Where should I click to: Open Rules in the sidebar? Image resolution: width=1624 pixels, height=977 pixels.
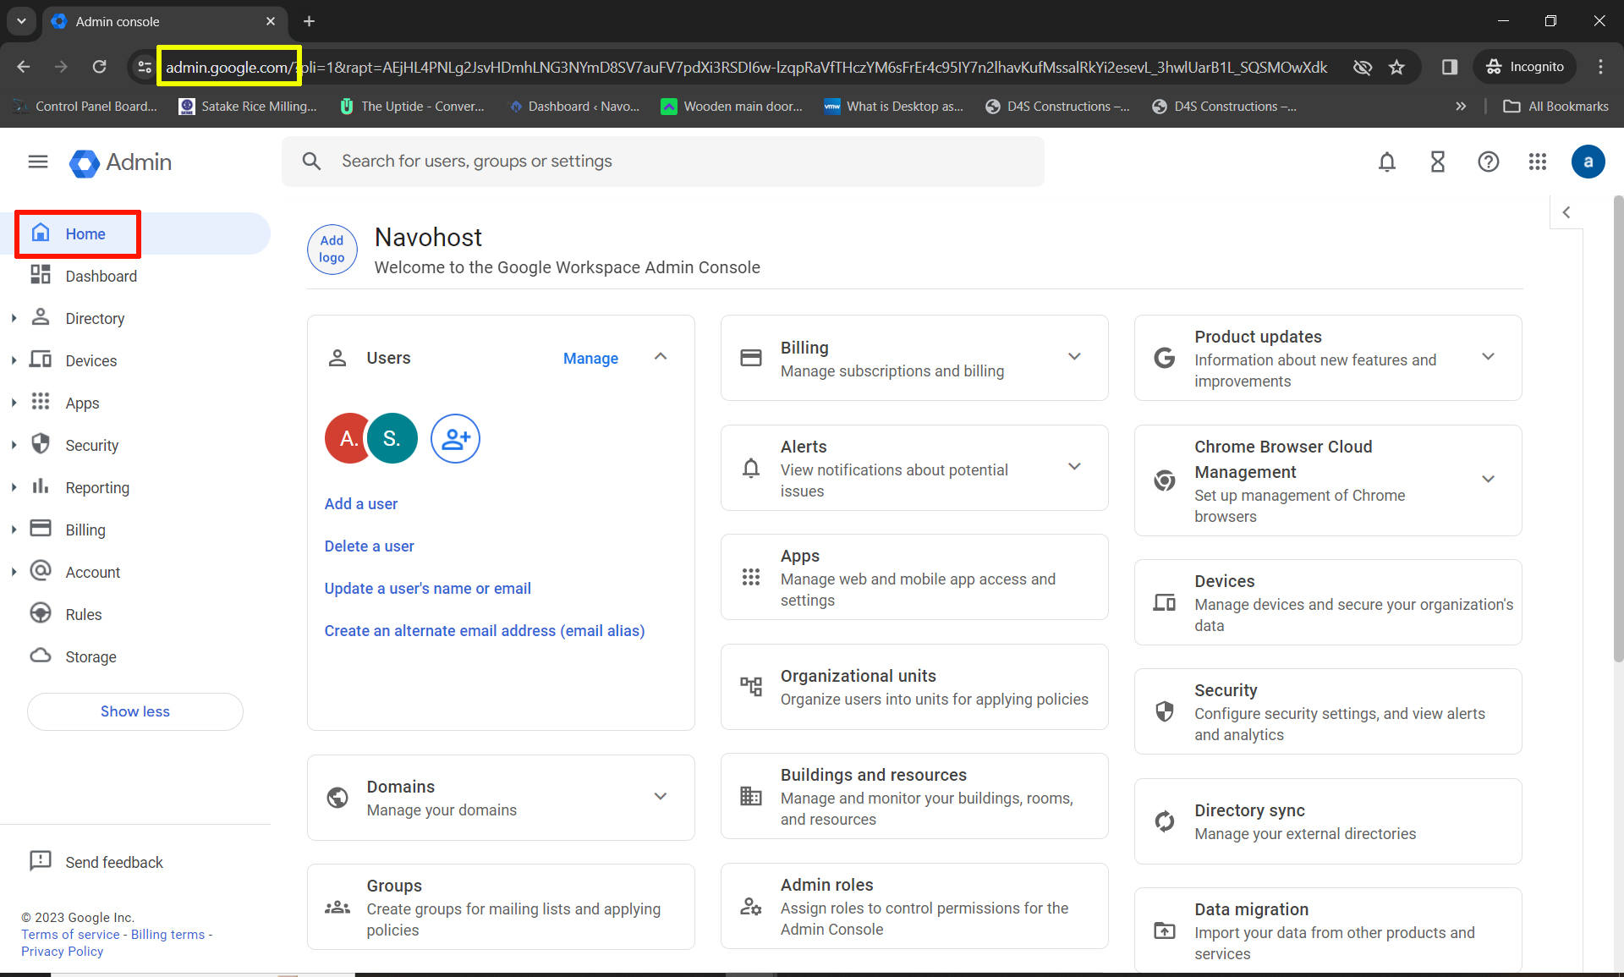(x=135, y=614)
